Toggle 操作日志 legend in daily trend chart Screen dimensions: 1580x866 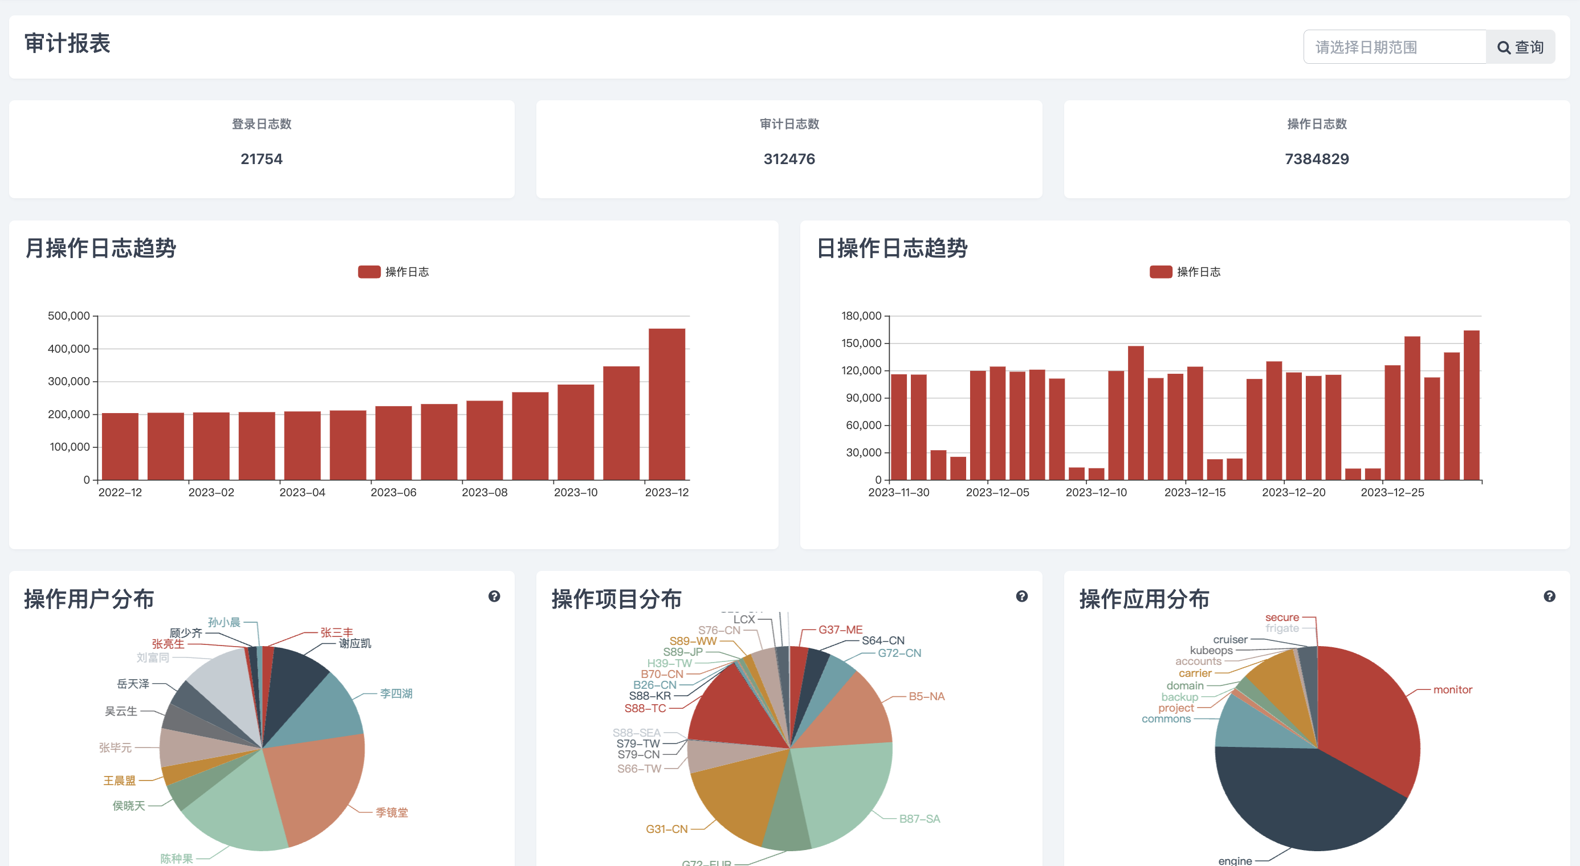coord(1198,272)
